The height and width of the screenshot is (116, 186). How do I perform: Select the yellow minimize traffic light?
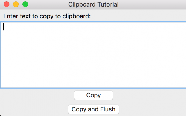pyautogui.click(x=16, y=4)
